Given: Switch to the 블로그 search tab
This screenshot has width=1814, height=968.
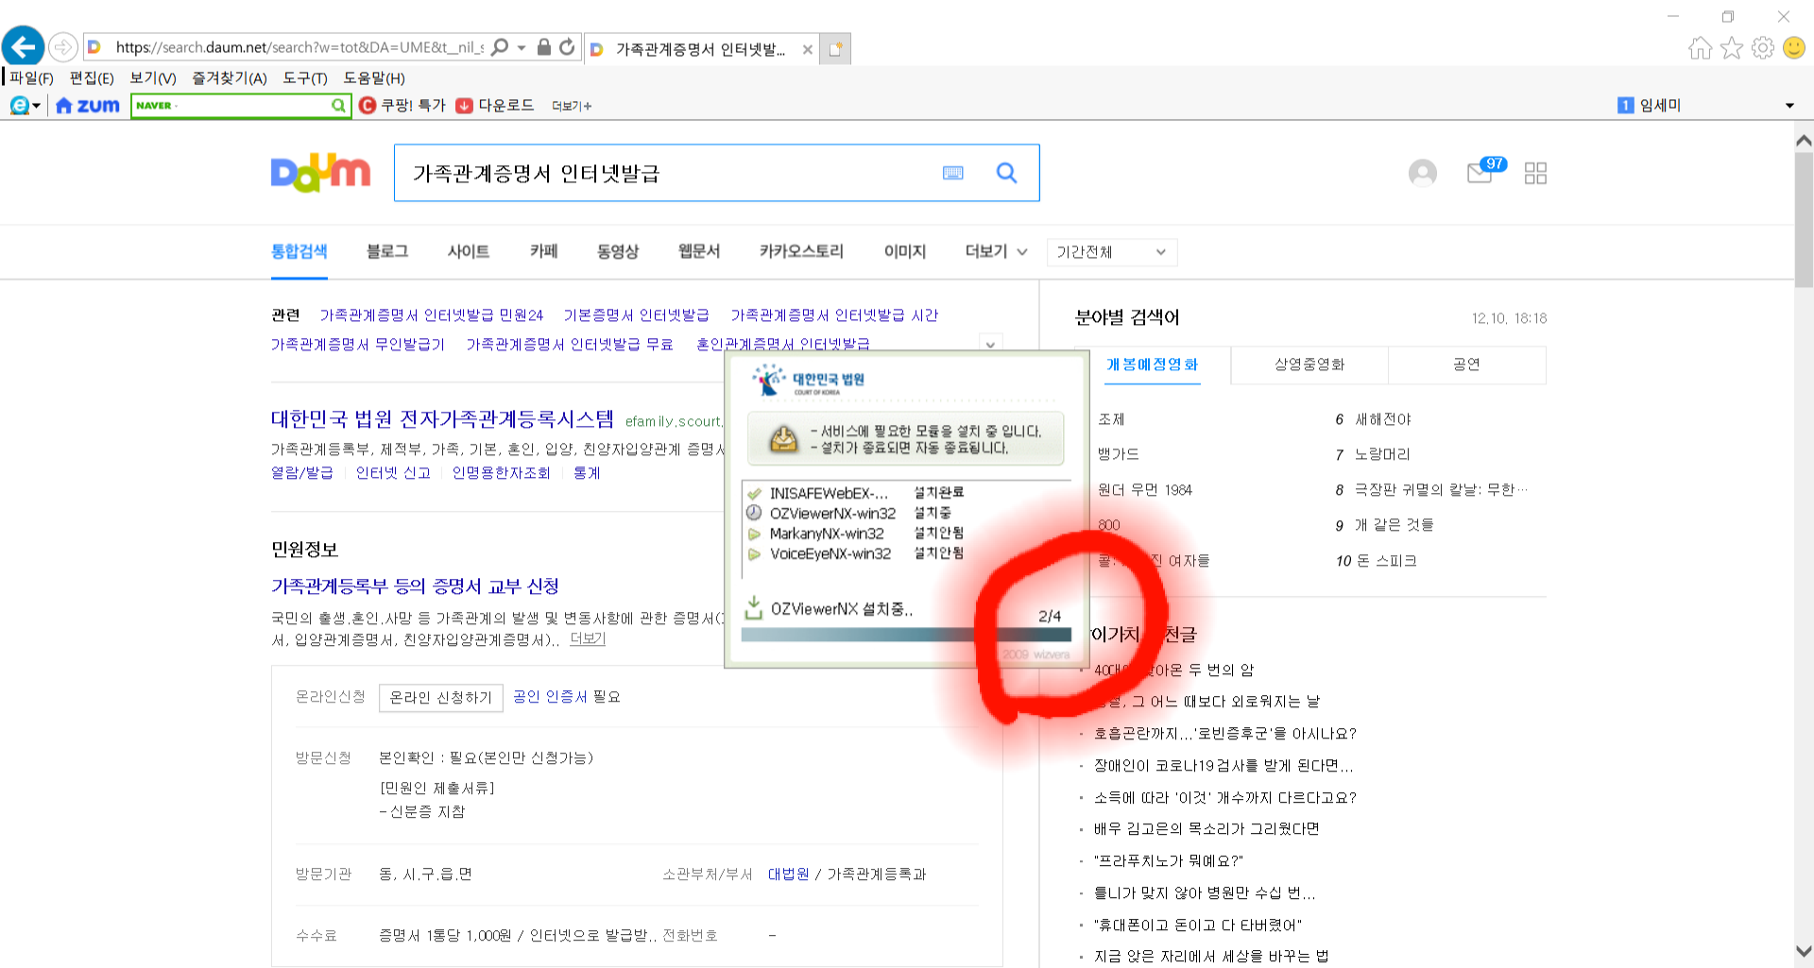Looking at the screenshot, I should click(x=387, y=251).
